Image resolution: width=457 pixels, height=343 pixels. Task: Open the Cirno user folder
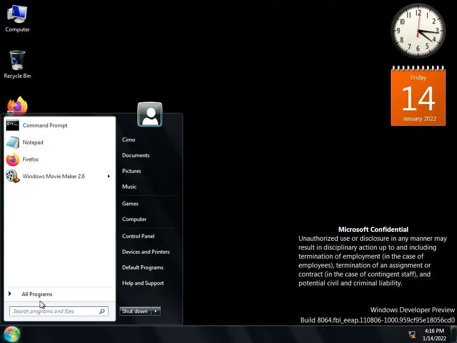pos(129,140)
